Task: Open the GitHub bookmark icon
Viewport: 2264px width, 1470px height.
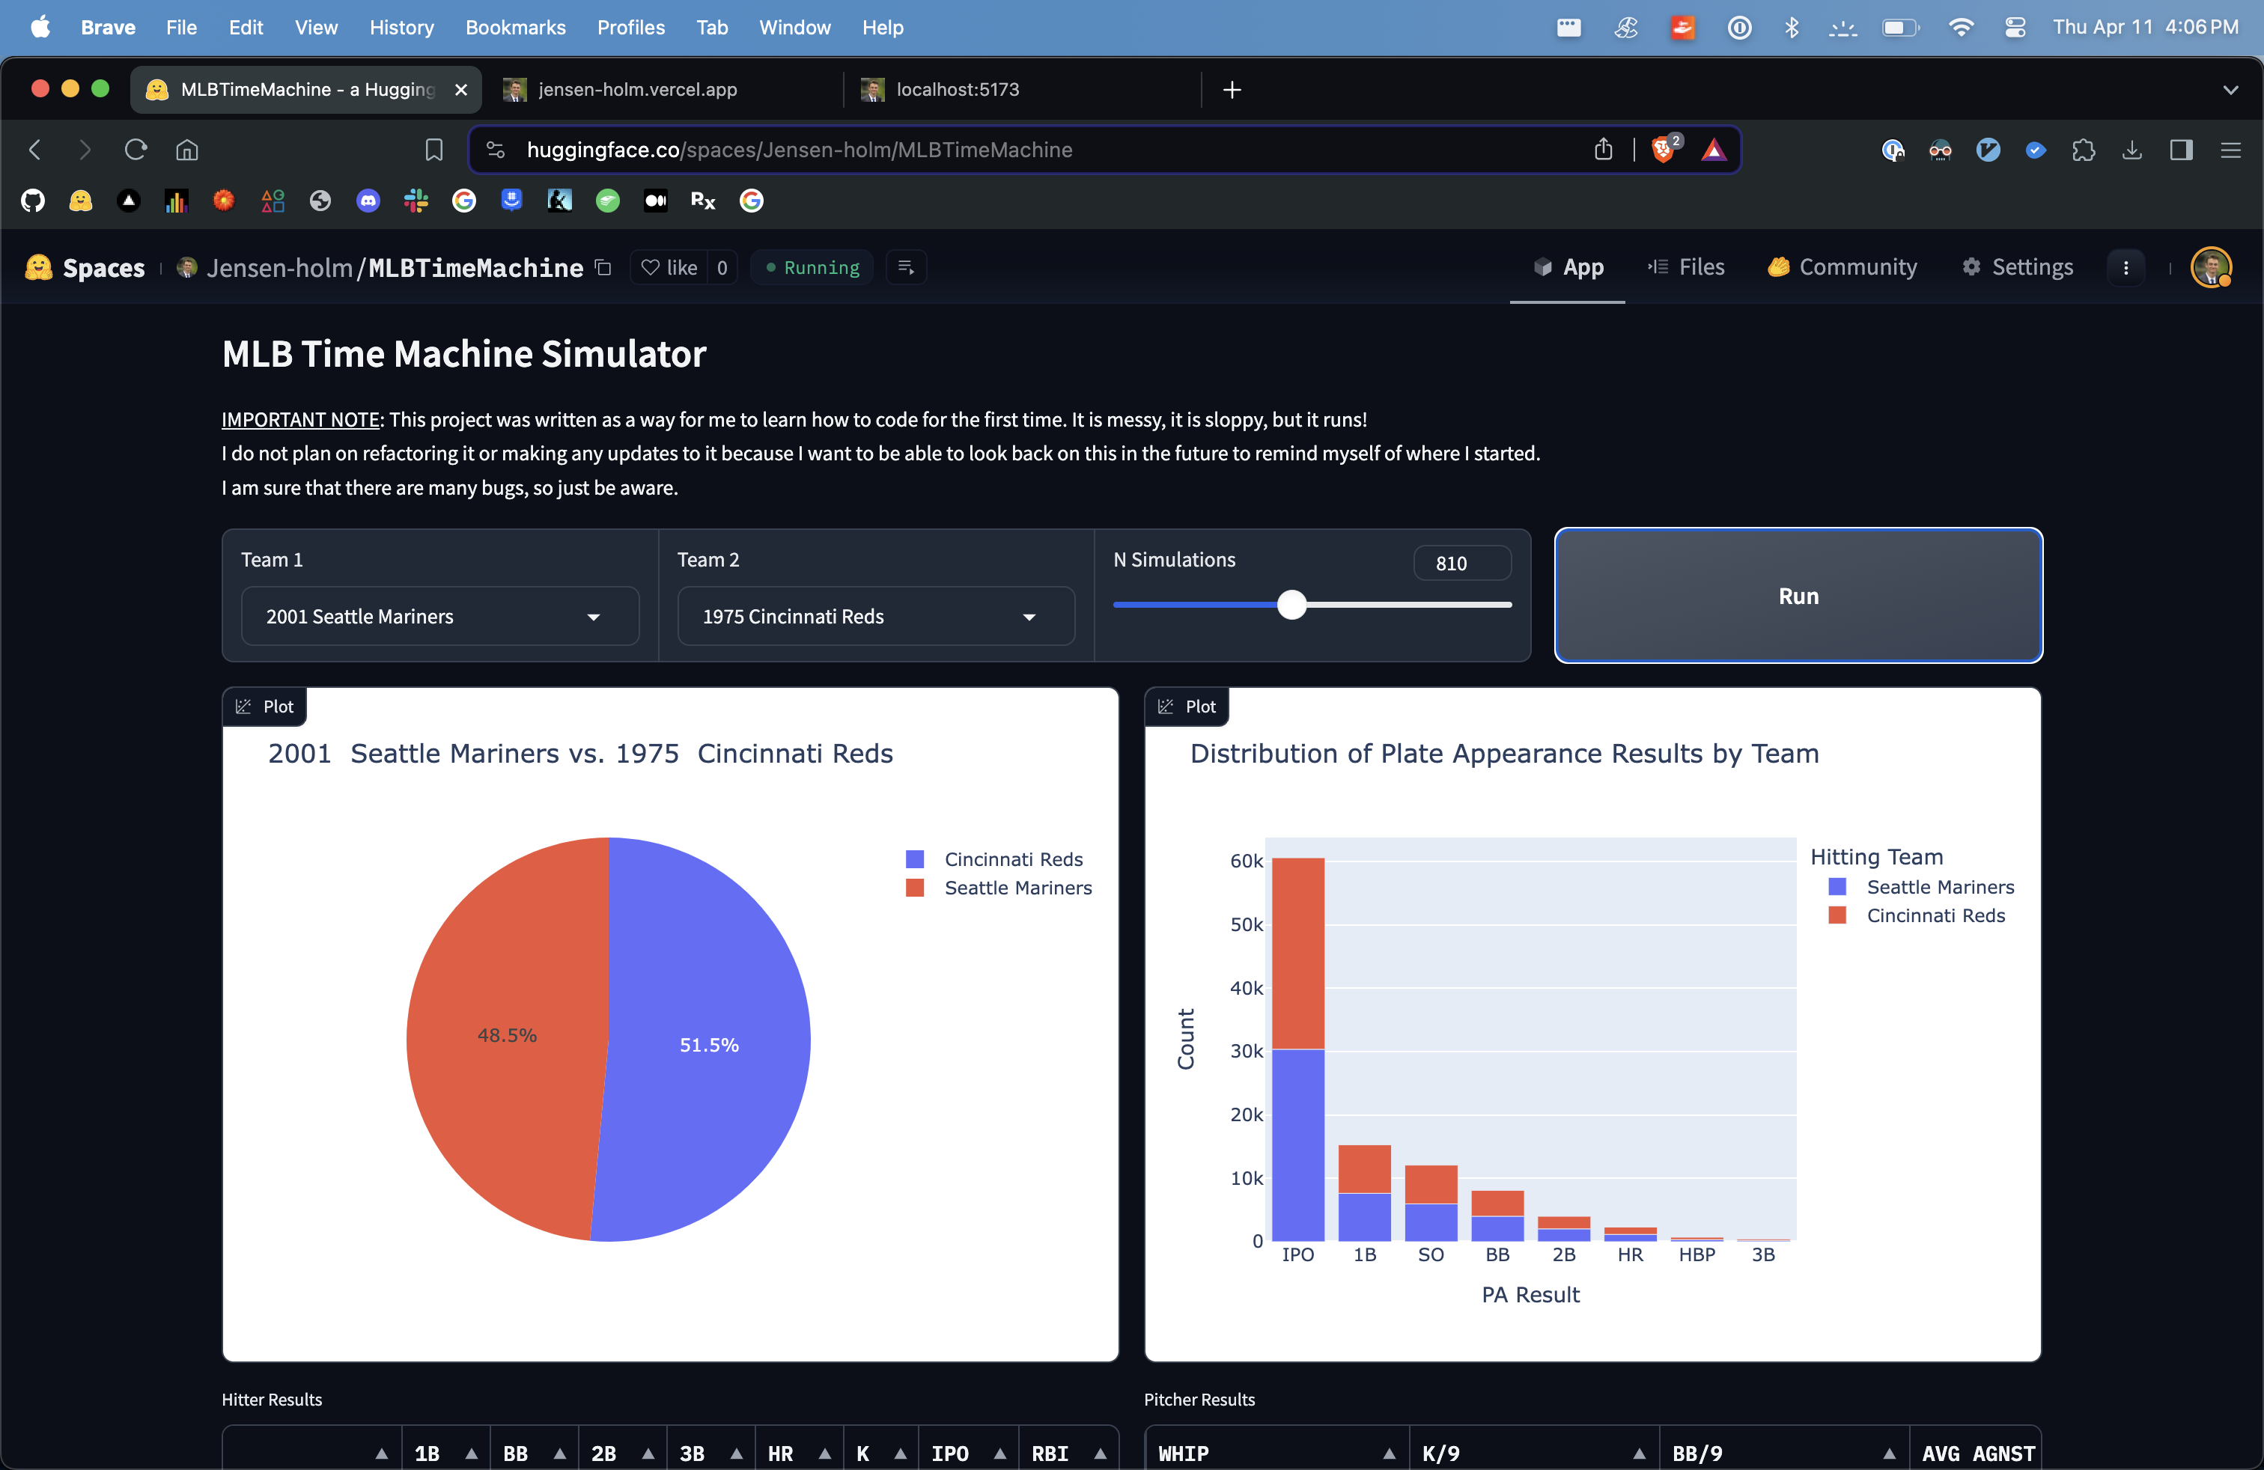Action: coord(33,201)
